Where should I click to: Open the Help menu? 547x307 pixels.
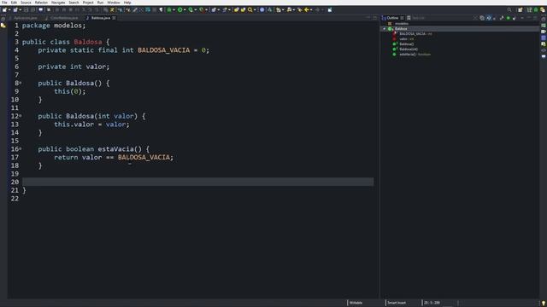(x=127, y=3)
